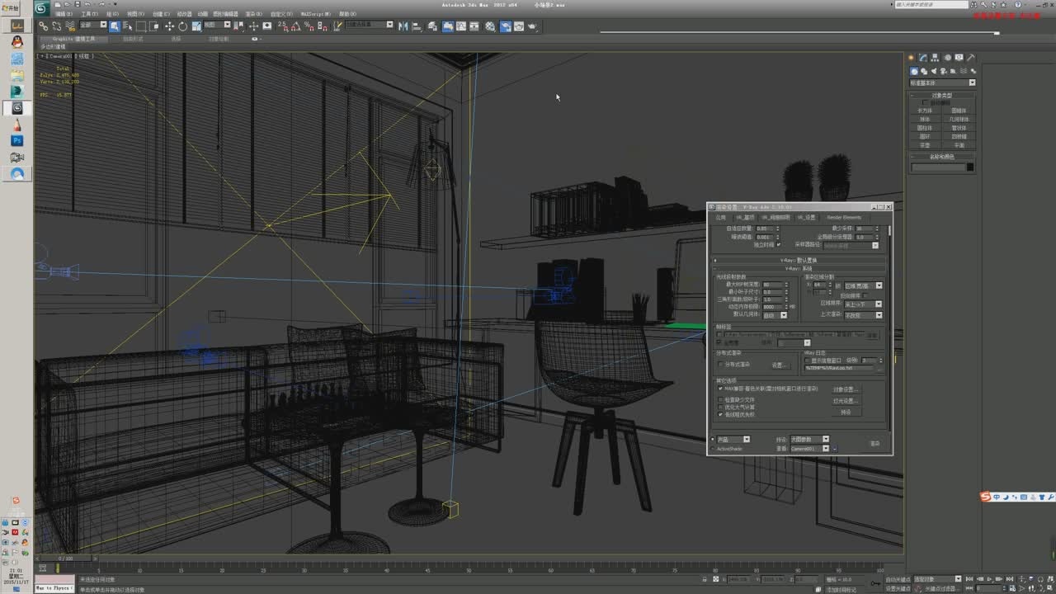1056x594 pixels.
Task: Toggle the 显示信息窗口 checkbox
Action: pyautogui.click(x=807, y=361)
